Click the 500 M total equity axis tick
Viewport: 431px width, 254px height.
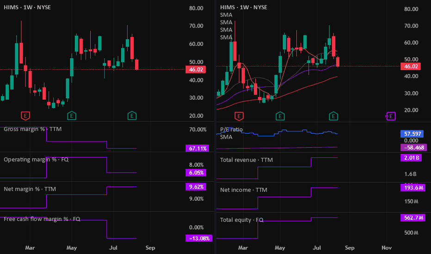tap(411, 233)
